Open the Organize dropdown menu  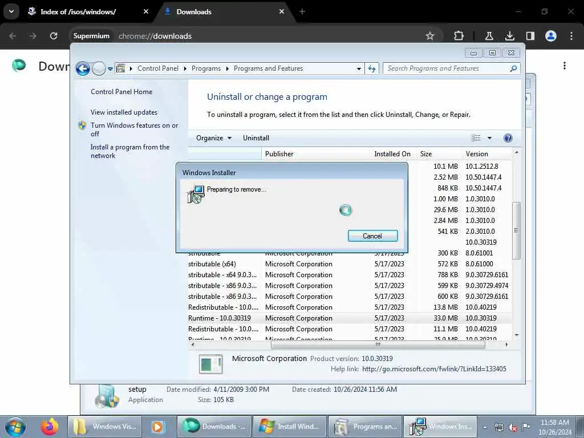pos(214,138)
